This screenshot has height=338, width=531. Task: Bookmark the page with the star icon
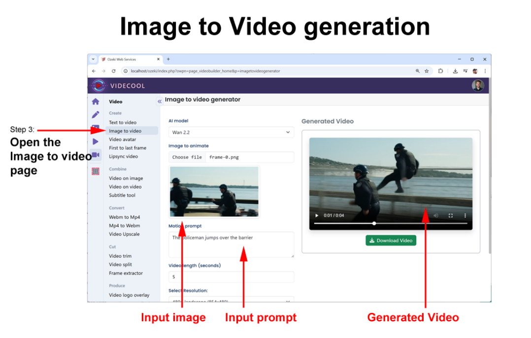427,71
